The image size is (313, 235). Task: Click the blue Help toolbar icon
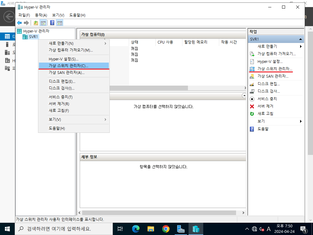pos(52,23)
